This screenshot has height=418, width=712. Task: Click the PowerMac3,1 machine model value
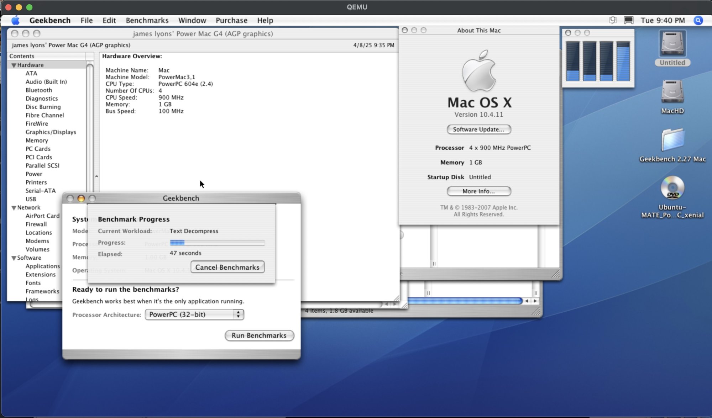tap(177, 77)
